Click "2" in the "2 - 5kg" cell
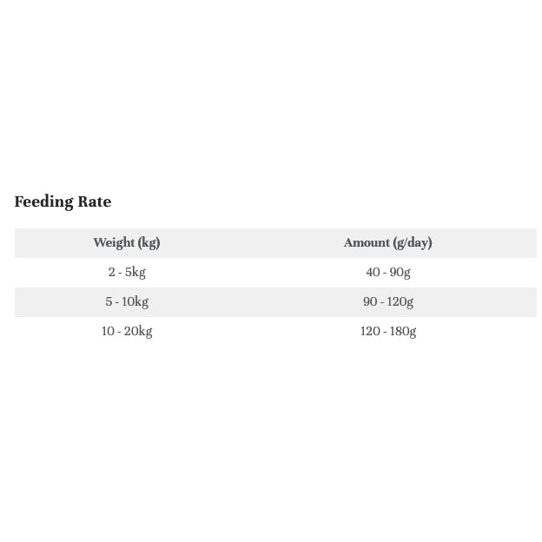 pyautogui.click(x=111, y=273)
